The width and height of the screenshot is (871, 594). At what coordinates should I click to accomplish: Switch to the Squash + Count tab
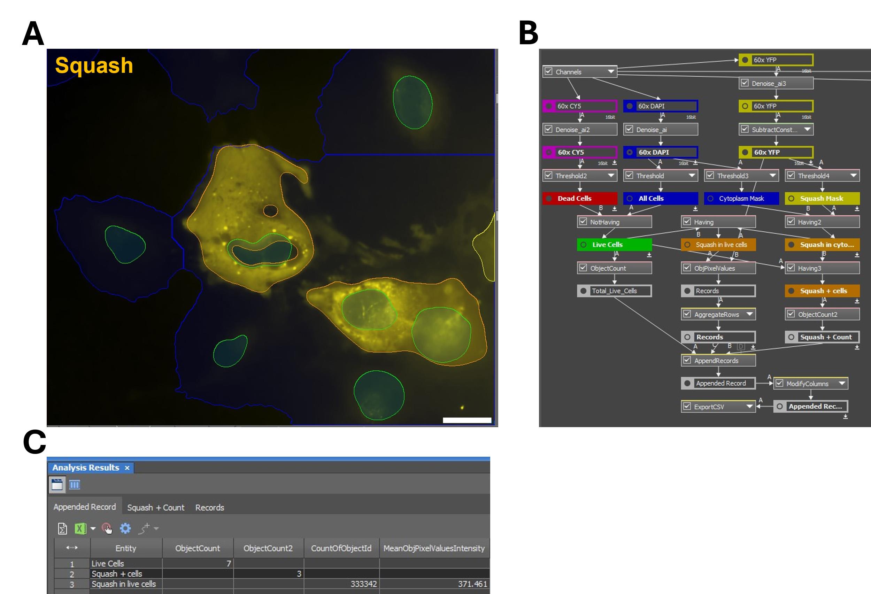click(155, 508)
